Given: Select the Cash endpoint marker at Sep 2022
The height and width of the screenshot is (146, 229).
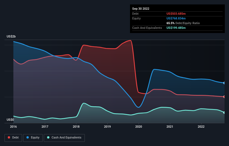Looking at the screenshot, I should [224, 113].
